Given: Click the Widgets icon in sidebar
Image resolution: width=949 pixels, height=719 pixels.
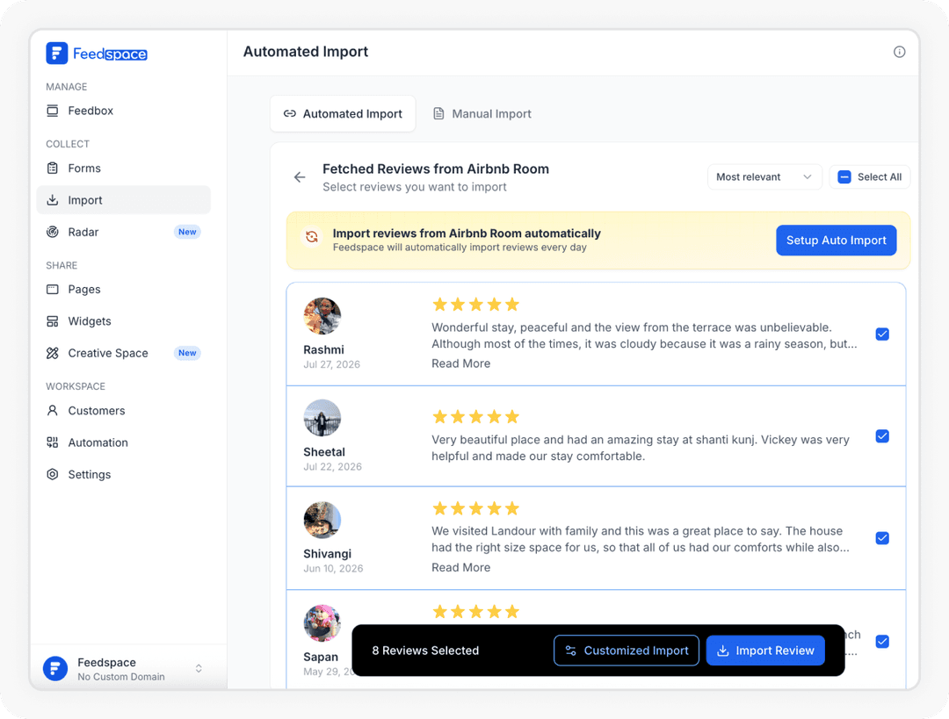Looking at the screenshot, I should (x=53, y=321).
